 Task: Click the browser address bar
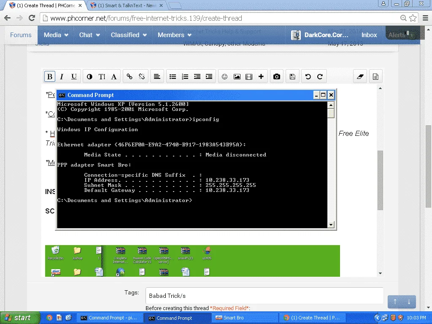point(220,18)
